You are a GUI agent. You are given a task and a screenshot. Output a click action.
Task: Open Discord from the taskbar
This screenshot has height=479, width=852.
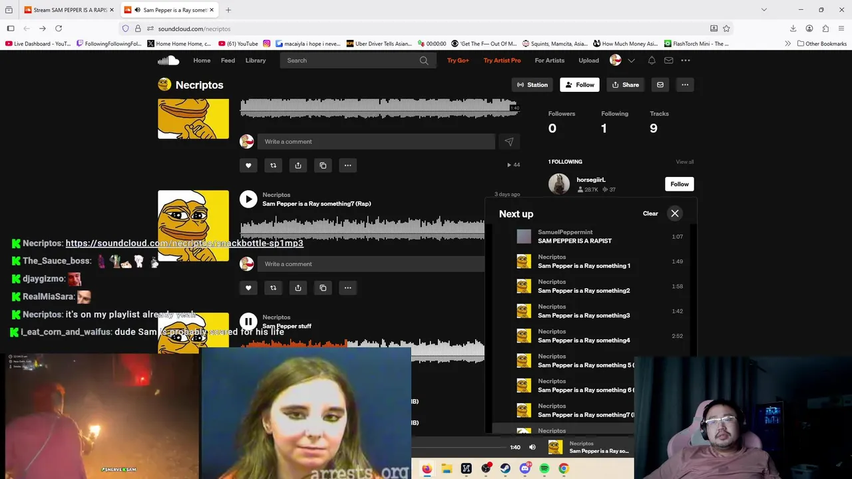tap(525, 468)
